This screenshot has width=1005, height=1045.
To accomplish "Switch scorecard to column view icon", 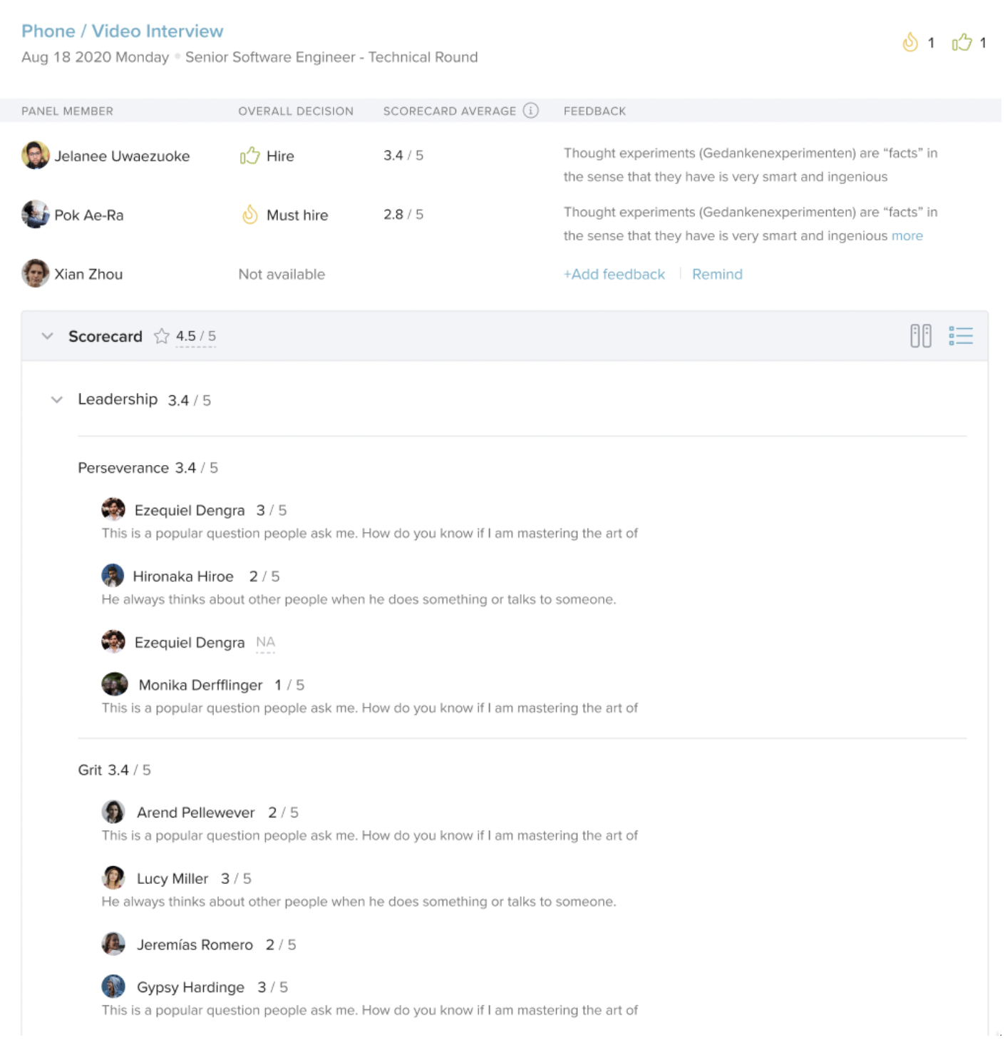I will 920,336.
